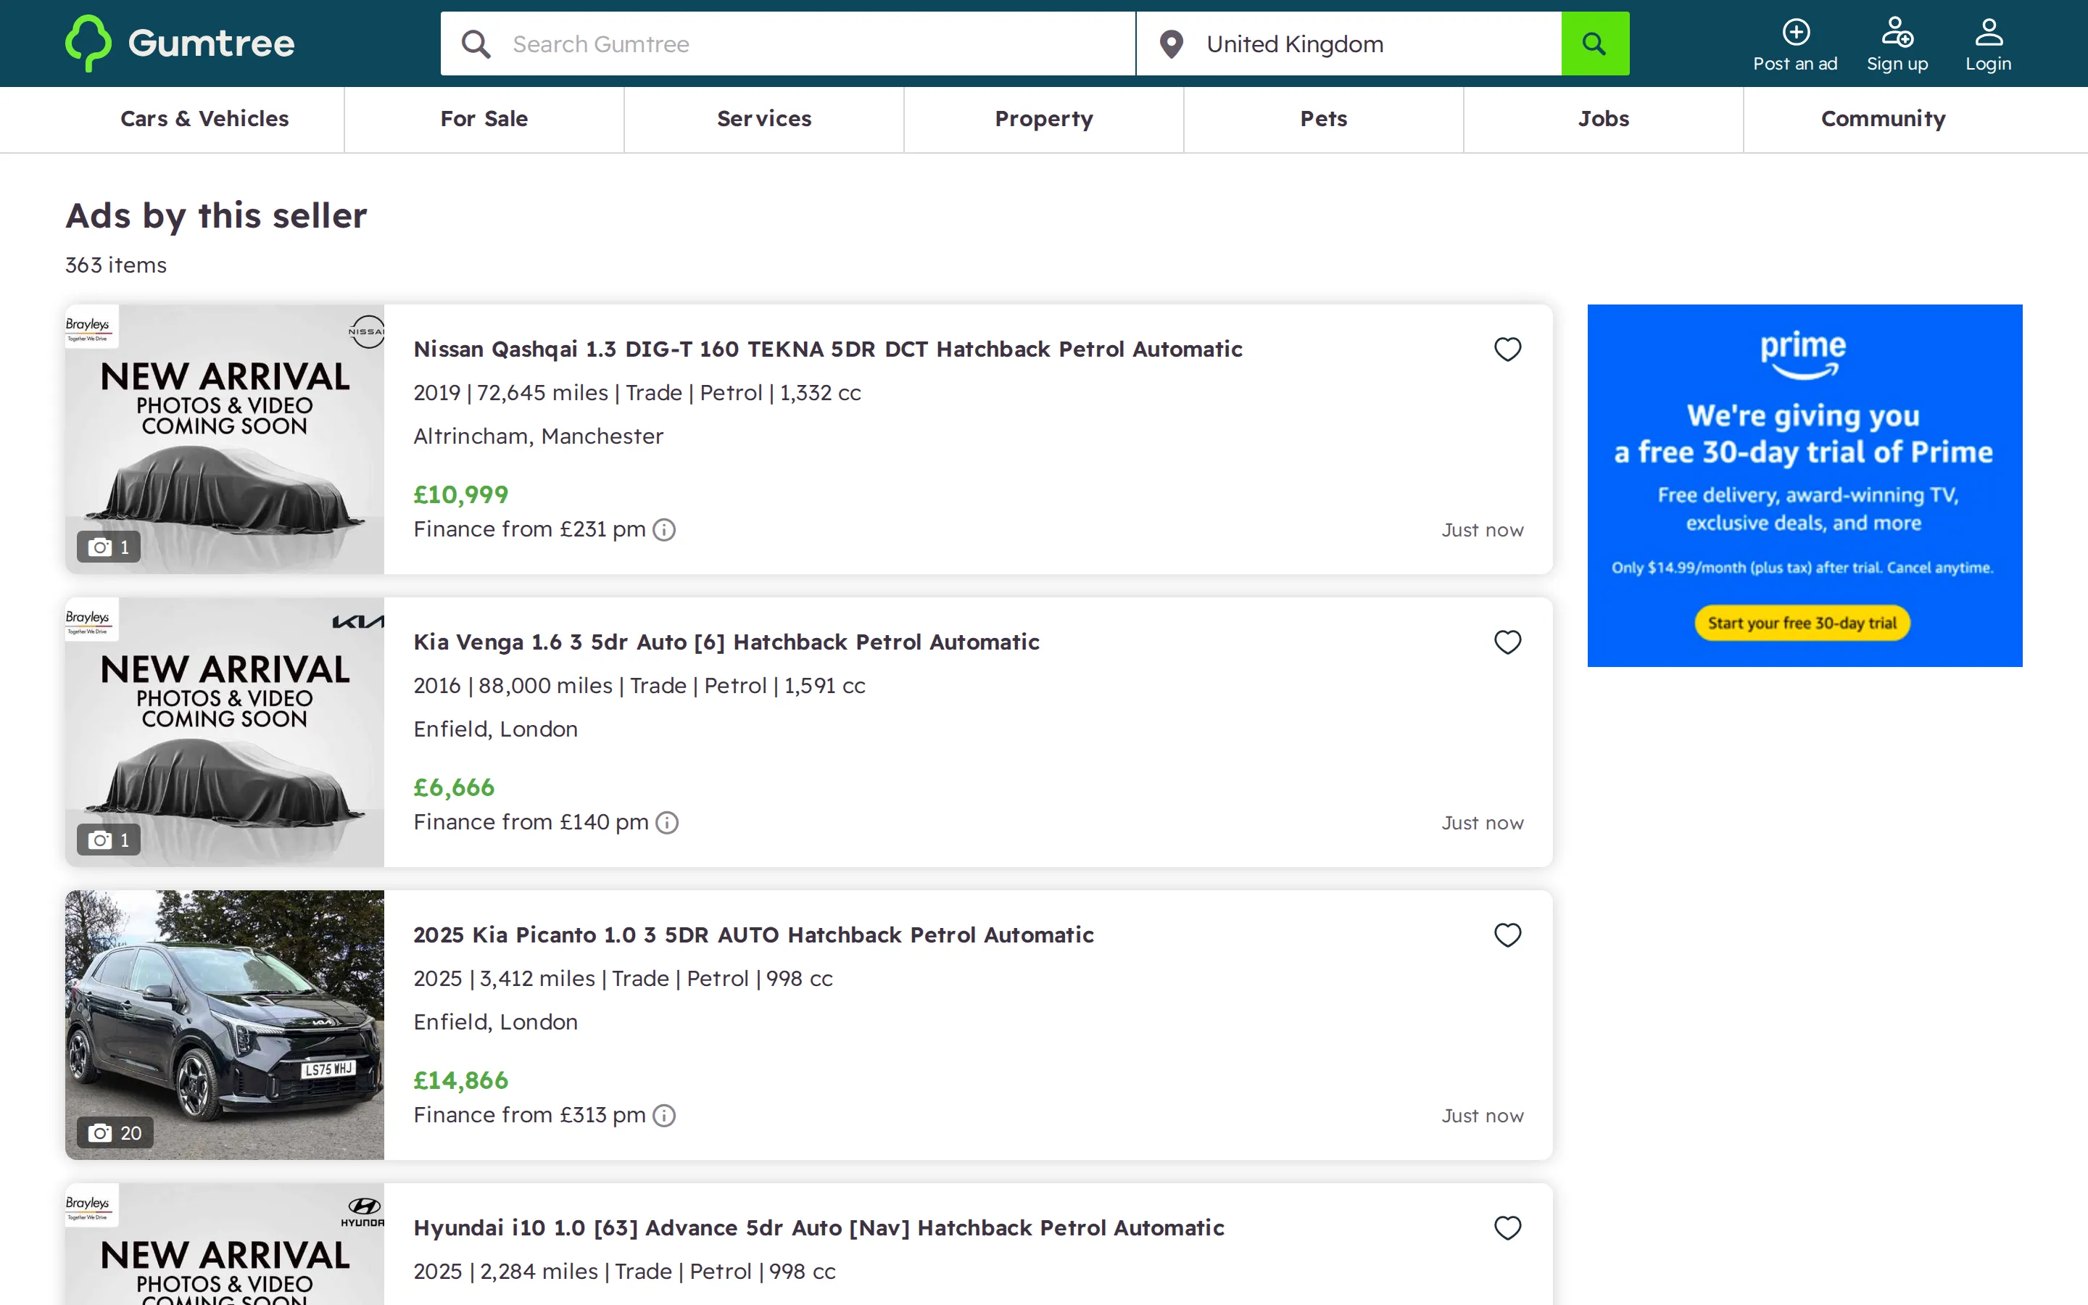Click the 2025 | 2,284 miles details line
2088x1305 pixels.
point(625,1272)
